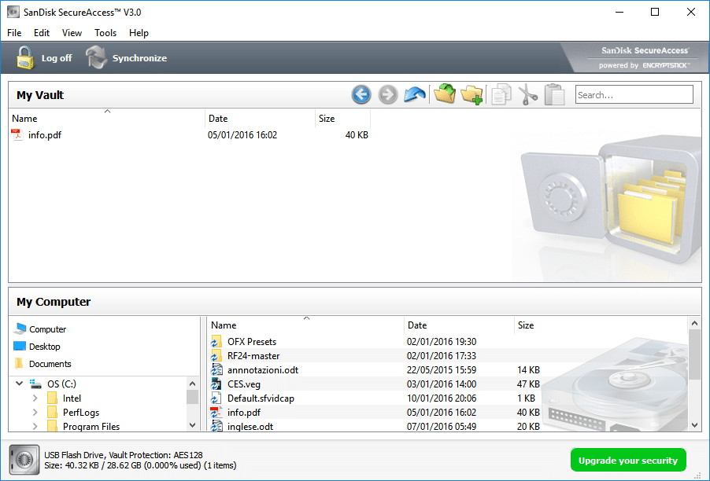Click the Log off padlock icon
Image resolution: width=710 pixels, height=481 pixels.
click(x=25, y=58)
